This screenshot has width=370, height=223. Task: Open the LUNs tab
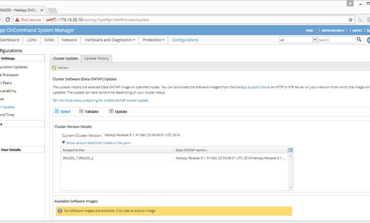click(x=32, y=40)
